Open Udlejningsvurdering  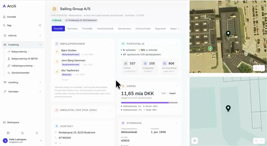(x=22, y=66)
